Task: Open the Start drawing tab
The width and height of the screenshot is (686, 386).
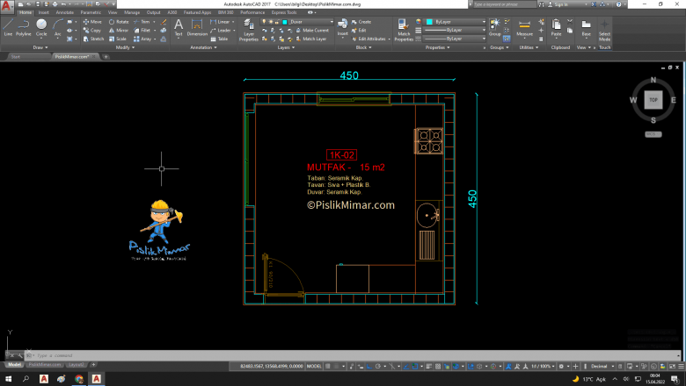Action: 16,56
